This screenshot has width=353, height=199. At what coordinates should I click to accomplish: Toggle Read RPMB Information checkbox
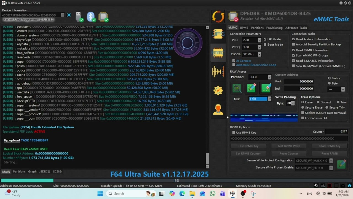(x=293, y=50)
